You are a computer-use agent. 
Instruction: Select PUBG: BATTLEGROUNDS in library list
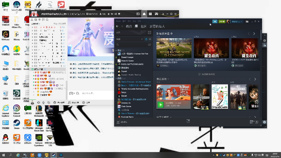(132, 64)
